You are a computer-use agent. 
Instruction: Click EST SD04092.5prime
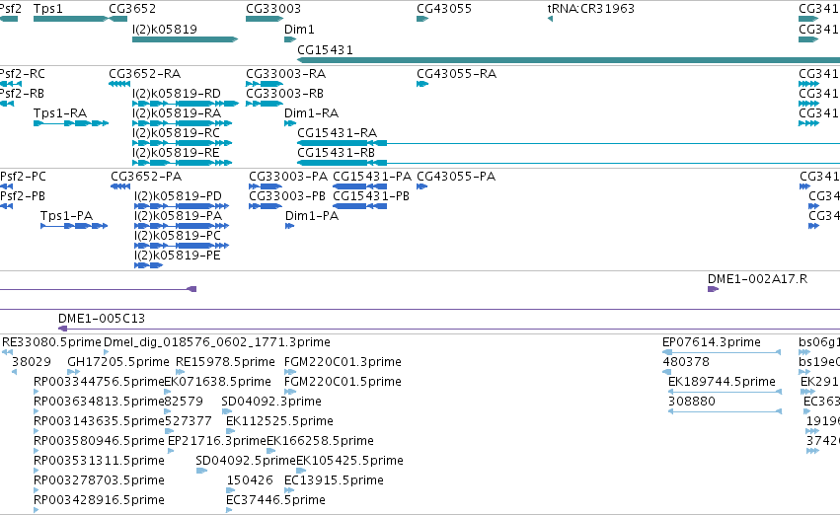(201, 472)
